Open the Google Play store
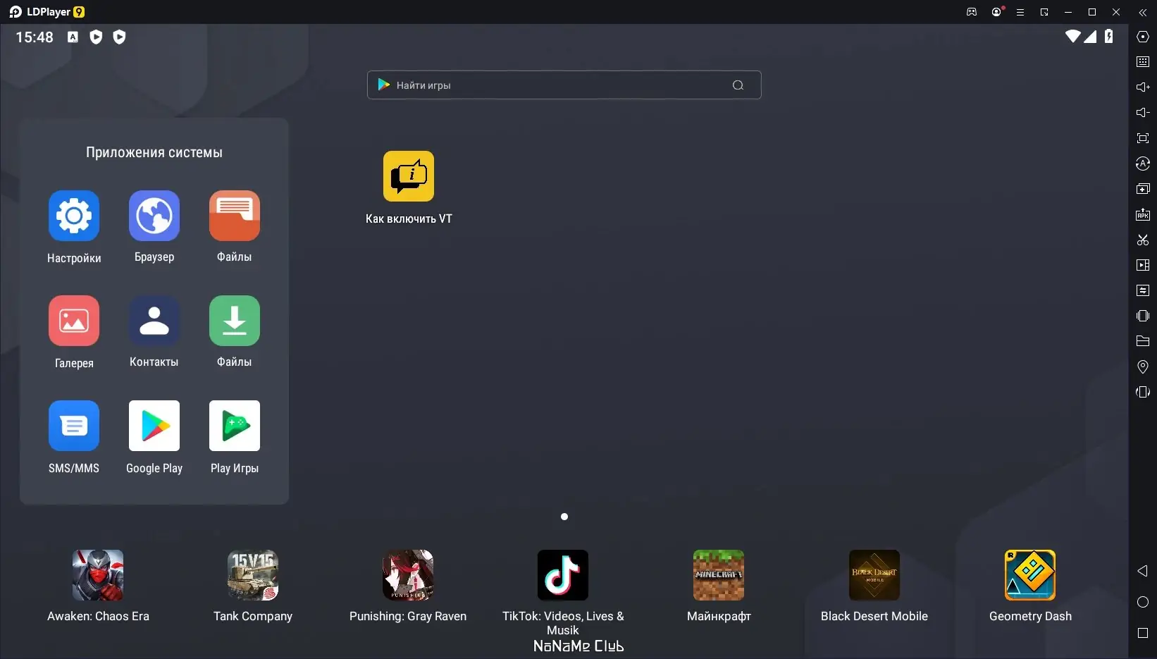This screenshot has width=1157, height=659. [154, 426]
